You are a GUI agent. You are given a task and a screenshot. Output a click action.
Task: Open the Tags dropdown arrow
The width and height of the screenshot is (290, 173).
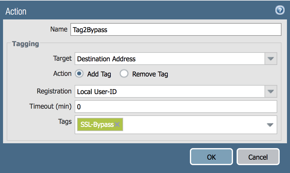tap(270, 125)
